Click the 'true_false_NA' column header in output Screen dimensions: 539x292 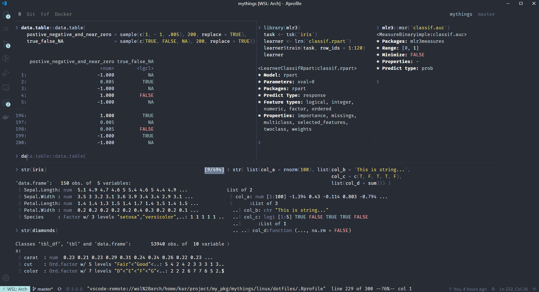click(x=135, y=61)
